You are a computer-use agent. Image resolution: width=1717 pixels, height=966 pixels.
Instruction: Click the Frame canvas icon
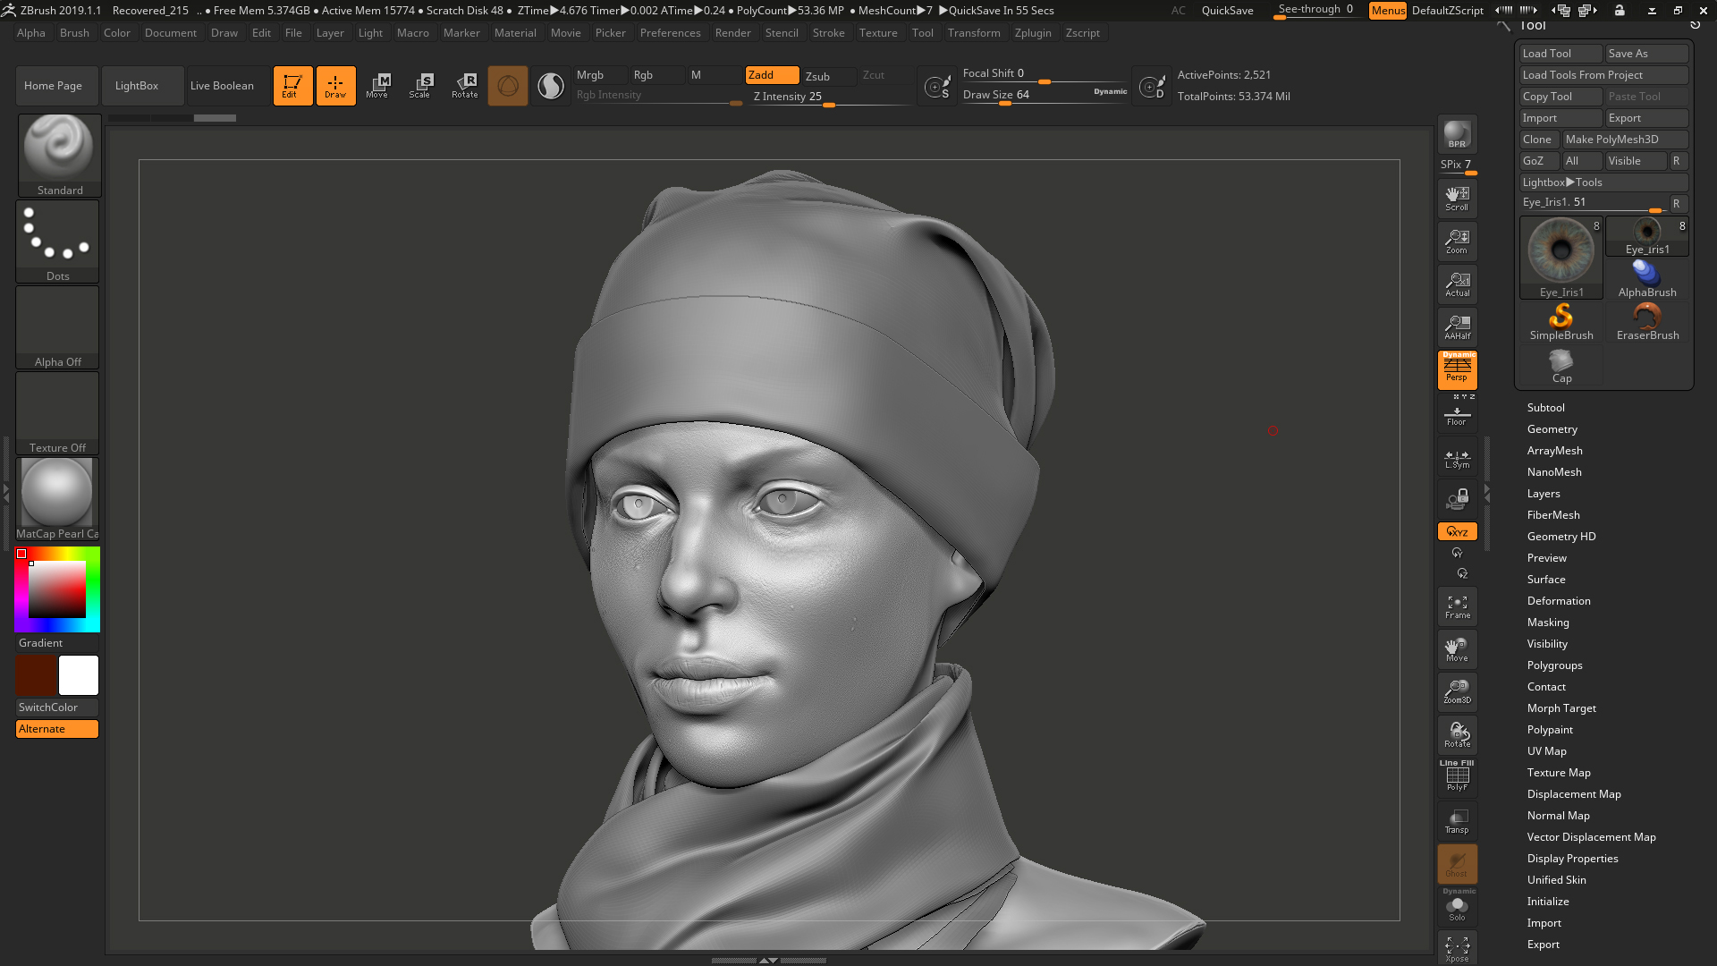[x=1457, y=606]
